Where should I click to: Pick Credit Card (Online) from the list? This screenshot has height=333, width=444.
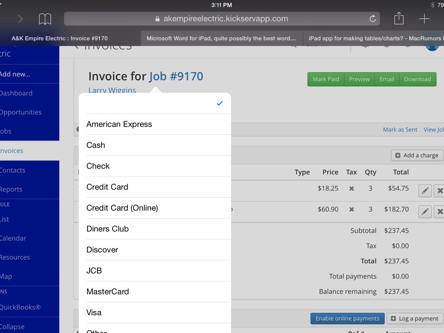coord(155,208)
